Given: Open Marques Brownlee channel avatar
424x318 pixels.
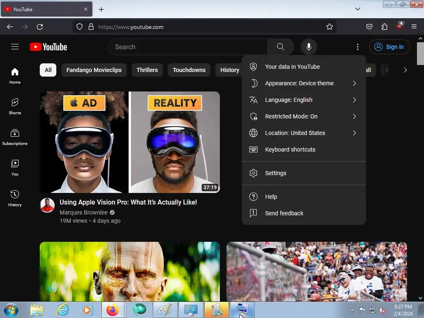Looking at the screenshot, I should coord(47,205).
